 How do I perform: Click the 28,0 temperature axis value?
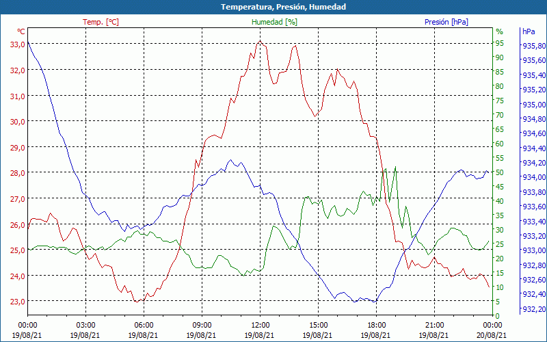point(18,173)
